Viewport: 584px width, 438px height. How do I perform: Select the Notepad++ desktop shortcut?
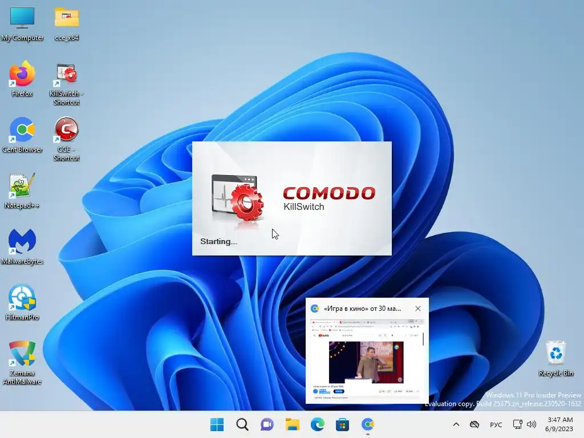pyautogui.click(x=22, y=190)
